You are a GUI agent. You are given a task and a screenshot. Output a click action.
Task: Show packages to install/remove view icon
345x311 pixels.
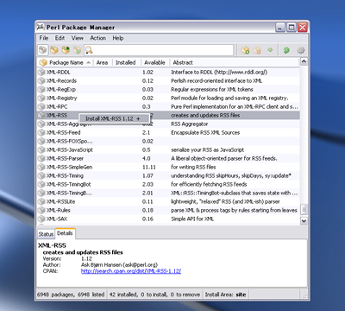[x=77, y=50]
